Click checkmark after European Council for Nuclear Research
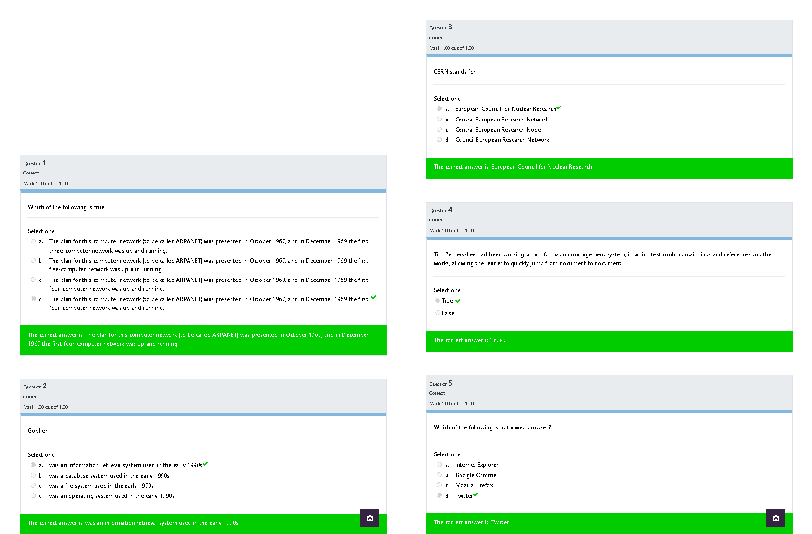Image resolution: width=812 pixels, height=534 pixels. coord(559,108)
